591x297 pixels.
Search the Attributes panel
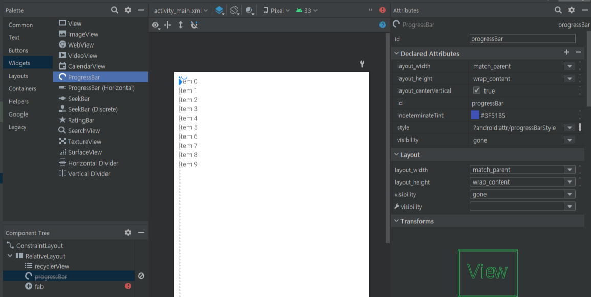click(x=558, y=10)
